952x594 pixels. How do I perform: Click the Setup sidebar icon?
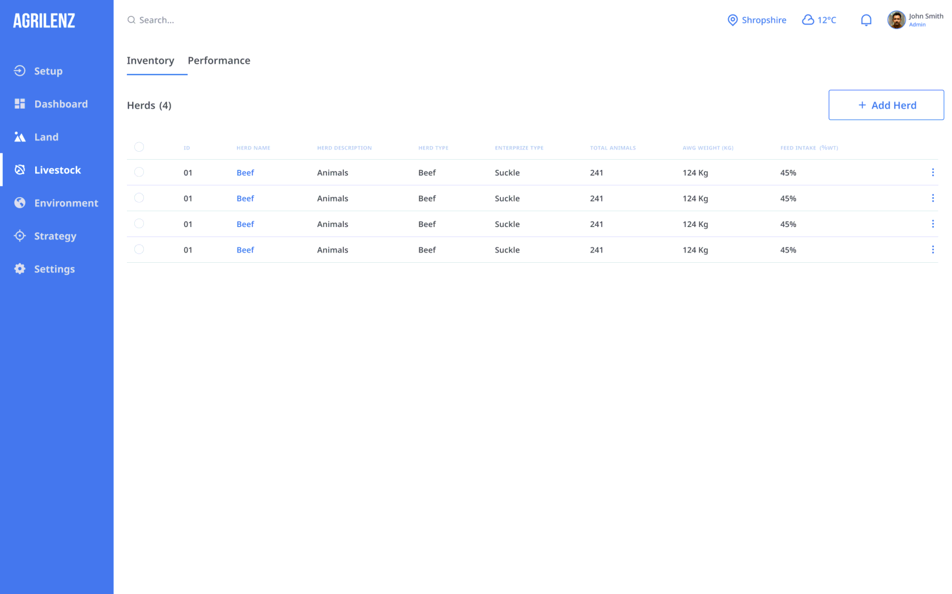click(x=20, y=71)
